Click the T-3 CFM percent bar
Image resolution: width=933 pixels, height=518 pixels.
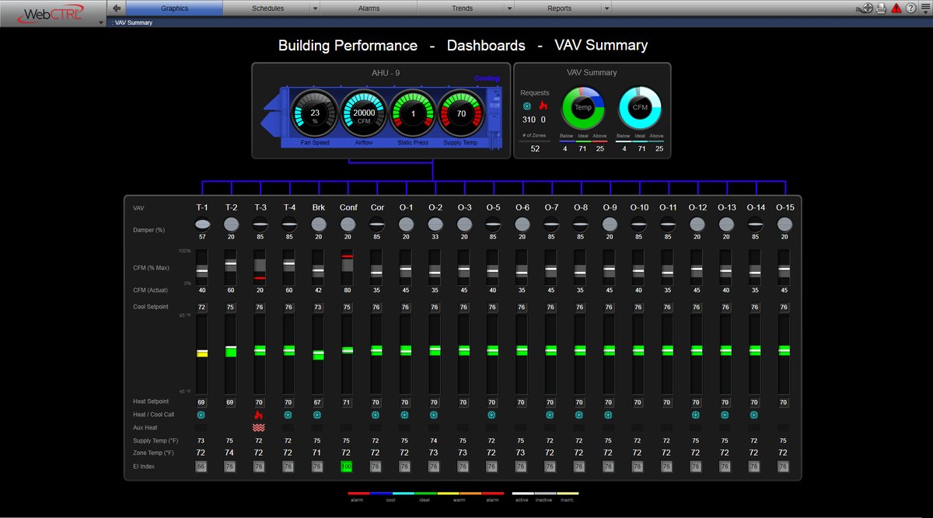pyautogui.click(x=260, y=268)
